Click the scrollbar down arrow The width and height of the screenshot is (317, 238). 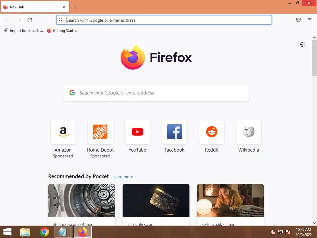pyautogui.click(x=314, y=223)
